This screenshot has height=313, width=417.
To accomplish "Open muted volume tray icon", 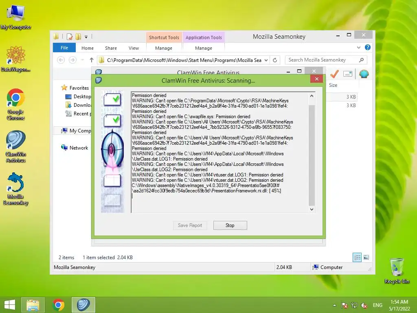I will click(x=364, y=305).
